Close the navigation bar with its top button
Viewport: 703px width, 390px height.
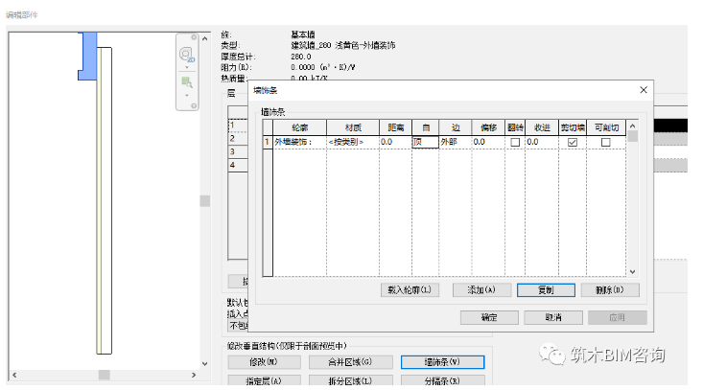click(x=194, y=37)
